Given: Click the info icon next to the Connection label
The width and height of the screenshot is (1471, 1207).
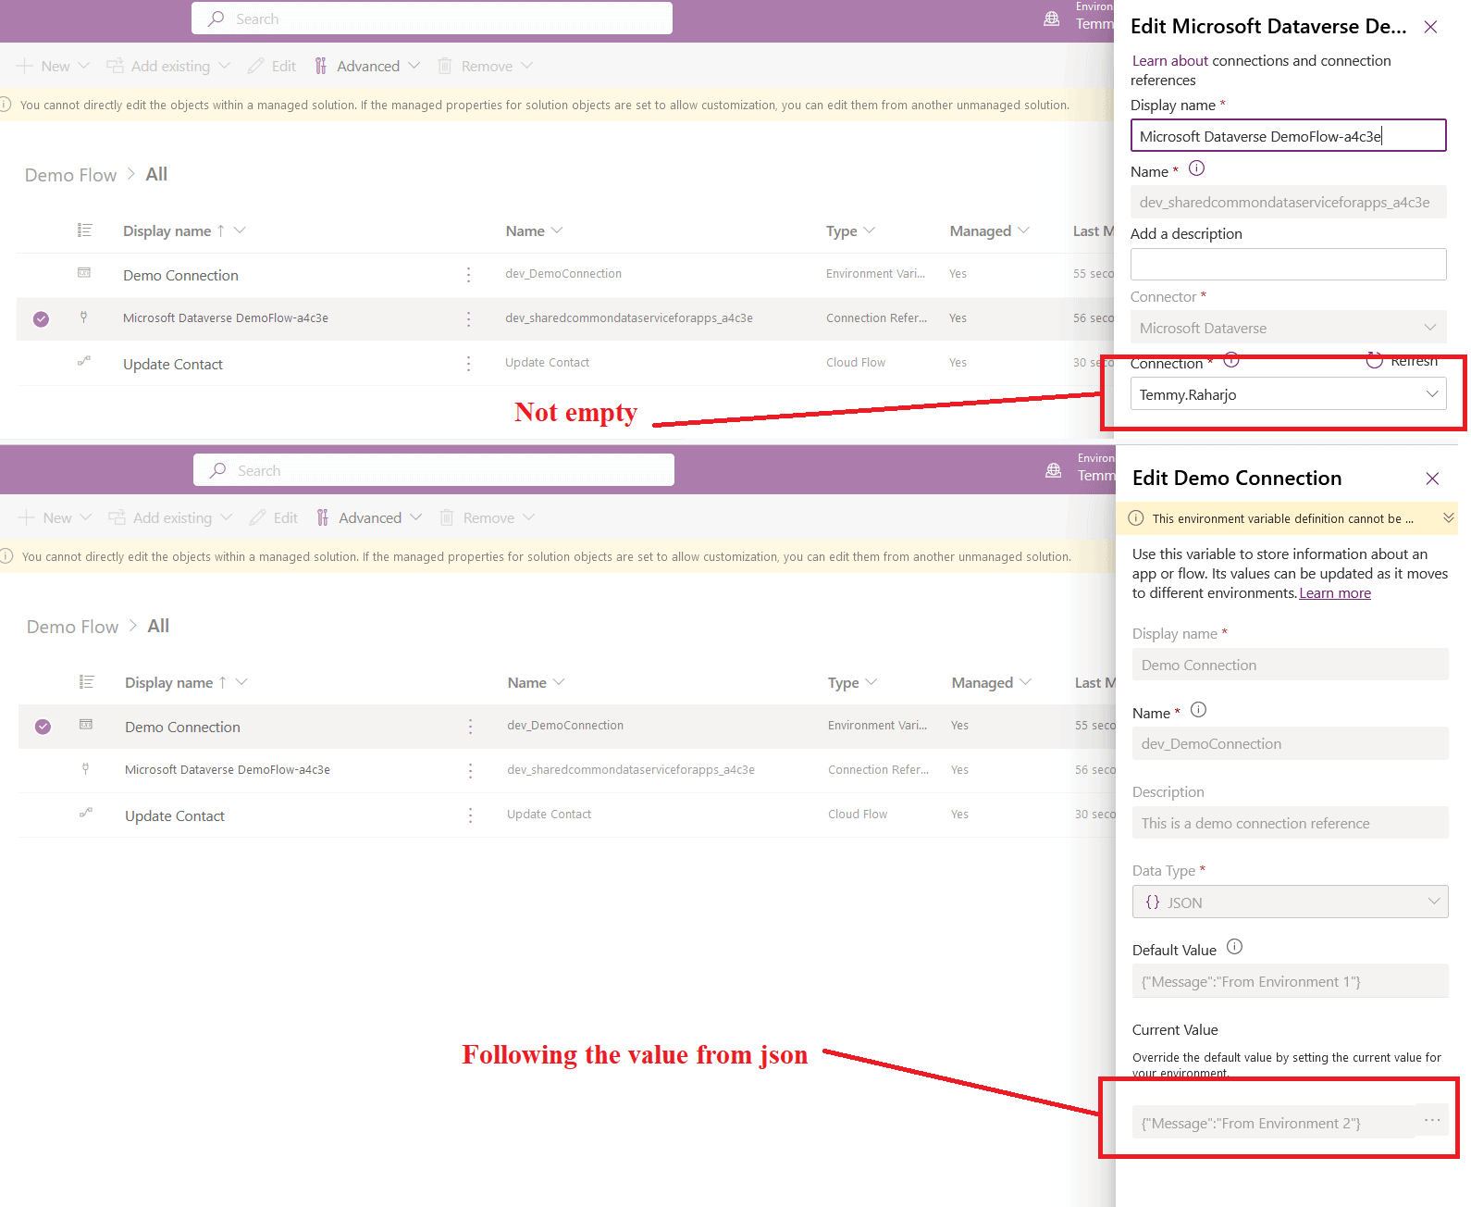Looking at the screenshot, I should pos(1231,361).
